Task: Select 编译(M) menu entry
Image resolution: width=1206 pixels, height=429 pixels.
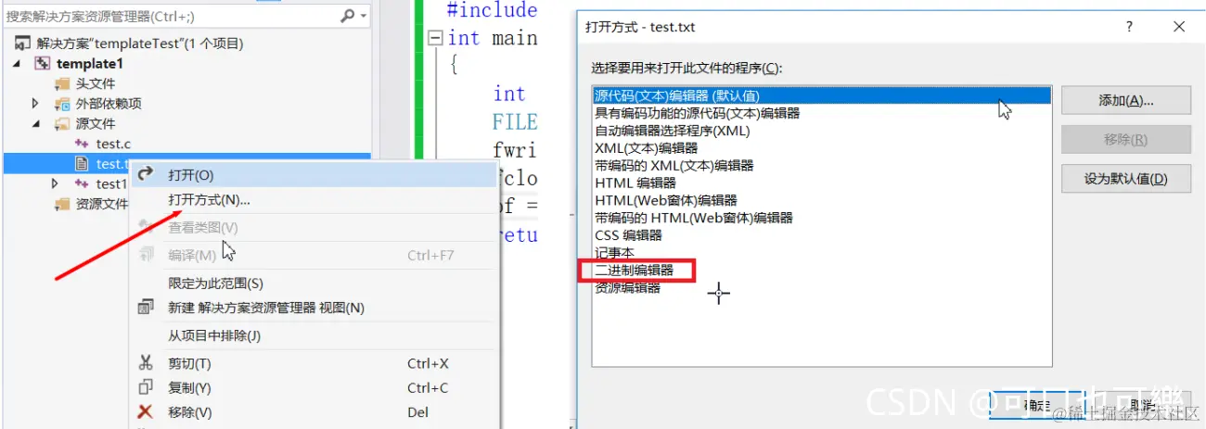Action: click(x=314, y=255)
